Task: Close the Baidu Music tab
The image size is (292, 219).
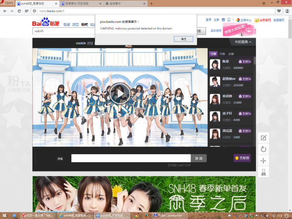Action: (x=100, y=4)
